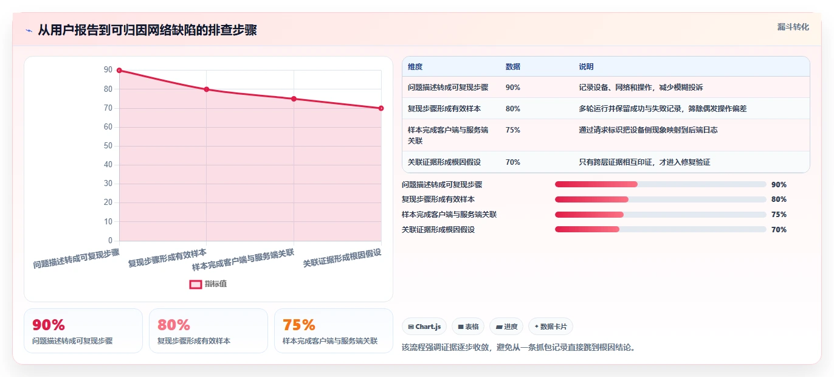Click x-axis label 复现步骤形成有效样本 on the chart
This screenshot has height=377, width=834.
(x=168, y=258)
